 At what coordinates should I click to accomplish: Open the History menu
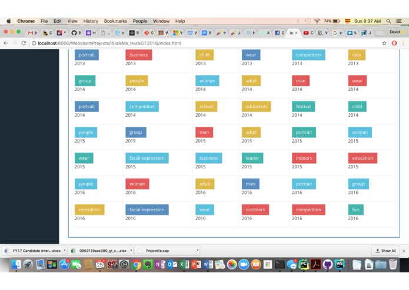(91, 21)
